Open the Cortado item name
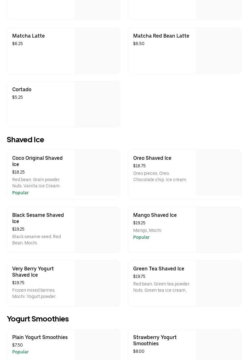Screen dimensions: 252x360 22,89
